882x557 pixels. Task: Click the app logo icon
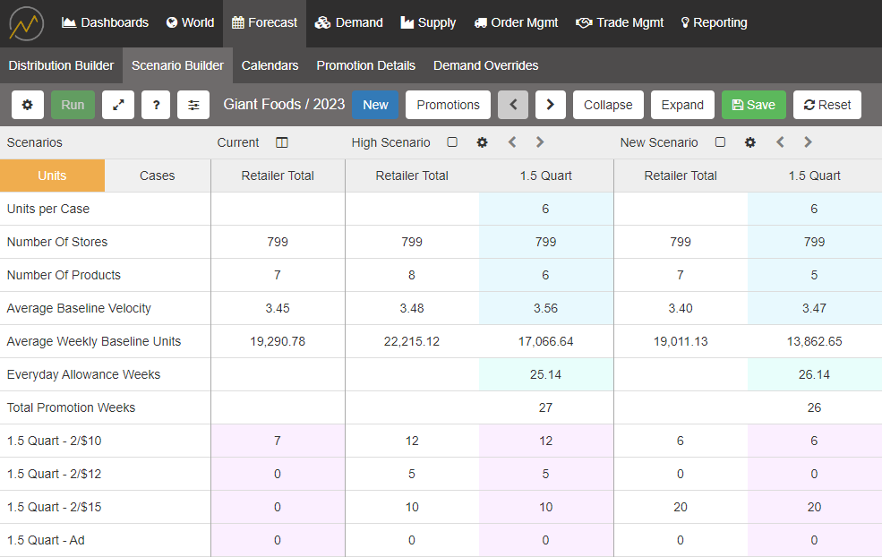coord(27,23)
